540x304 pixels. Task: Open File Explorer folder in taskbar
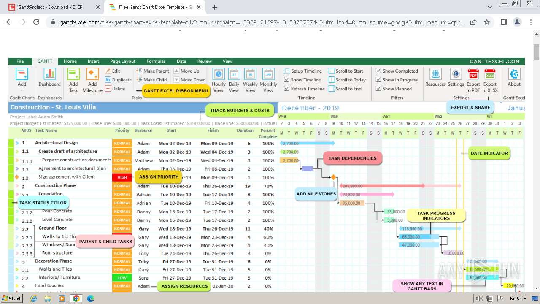(x=48, y=299)
